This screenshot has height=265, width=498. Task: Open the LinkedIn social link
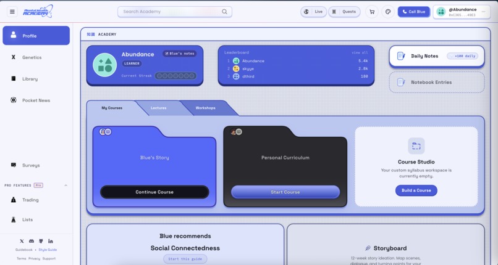click(51, 241)
